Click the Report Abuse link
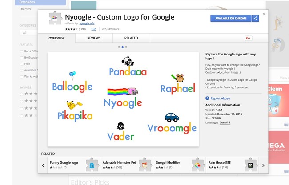This screenshot has width=289, height=185. pyautogui.click(x=220, y=98)
